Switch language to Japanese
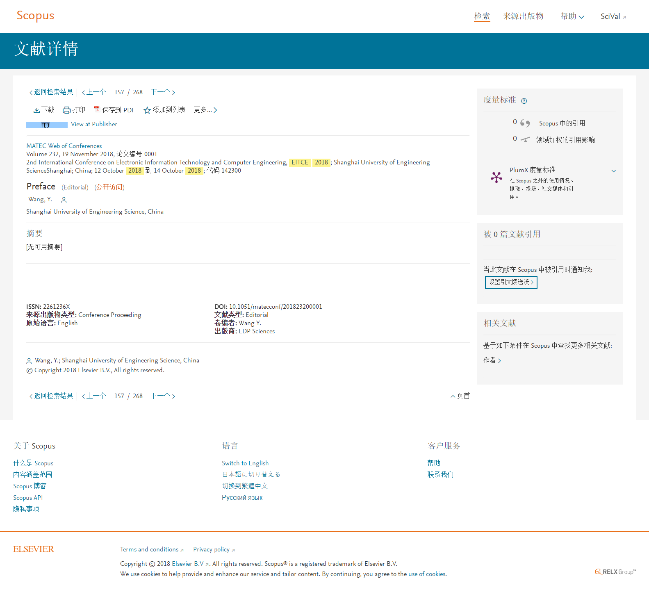The height and width of the screenshot is (599, 649). tap(251, 475)
